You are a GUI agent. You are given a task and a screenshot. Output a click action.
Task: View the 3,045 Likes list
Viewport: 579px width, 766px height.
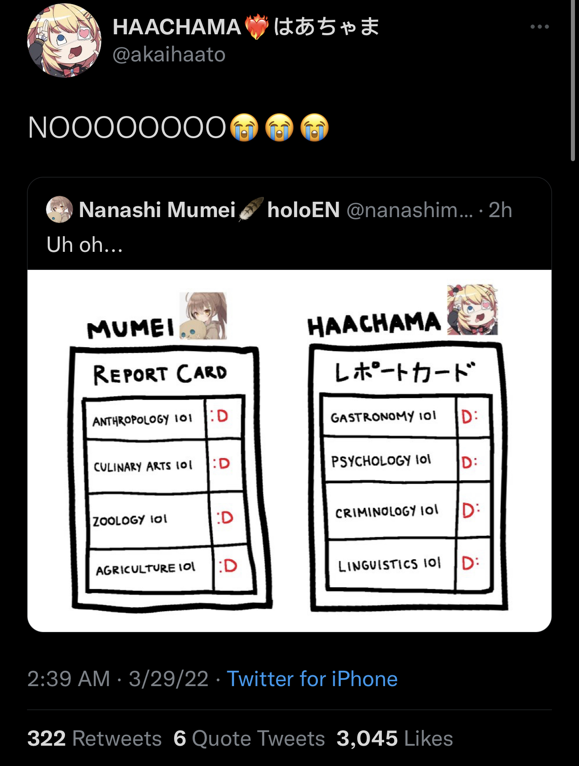(x=395, y=738)
